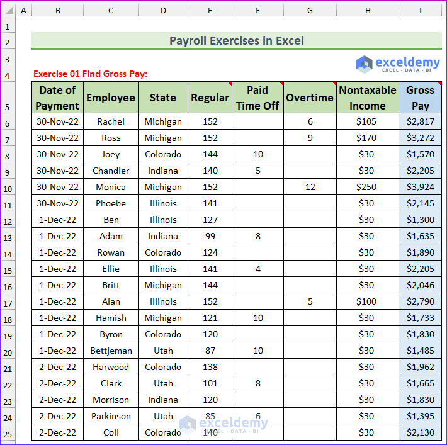Click regular hours 87 for Bettjeman

tap(210, 351)
